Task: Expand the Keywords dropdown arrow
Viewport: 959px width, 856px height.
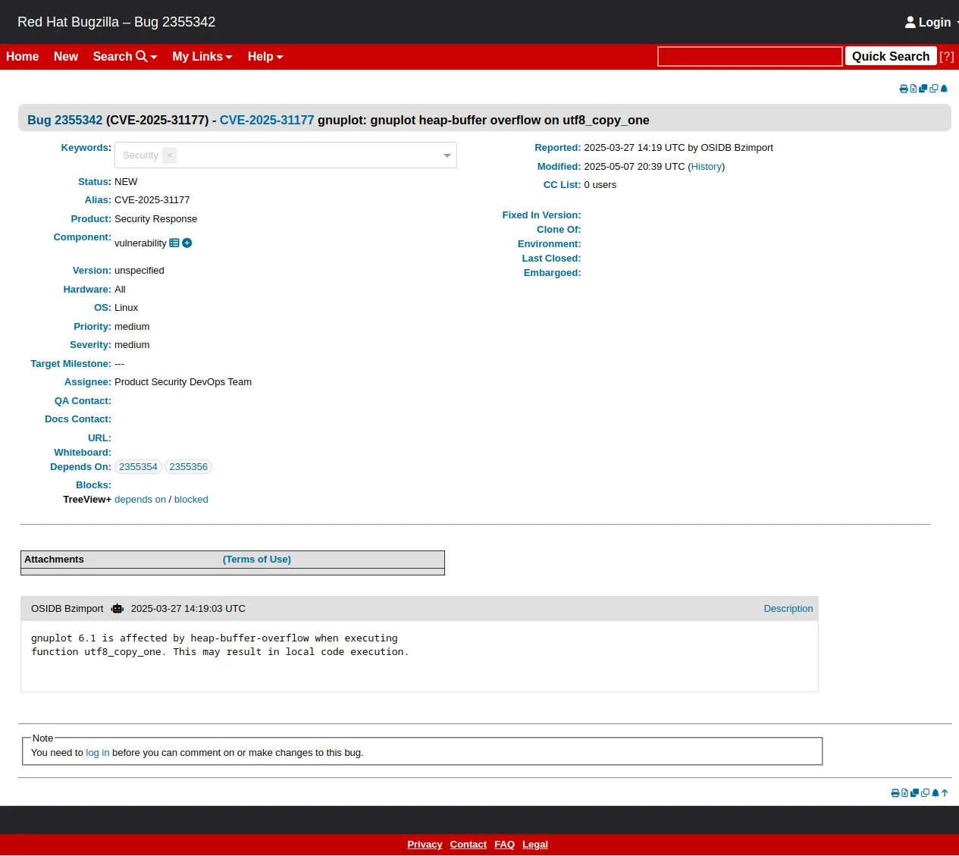Action: tap(447, 155)
